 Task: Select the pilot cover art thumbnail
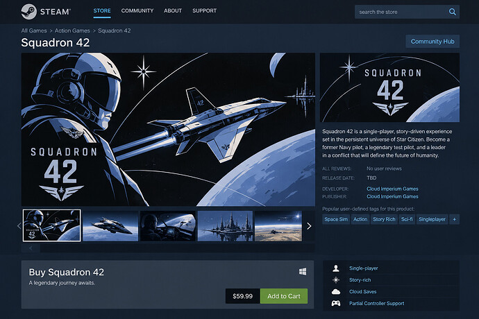point(51,225)
